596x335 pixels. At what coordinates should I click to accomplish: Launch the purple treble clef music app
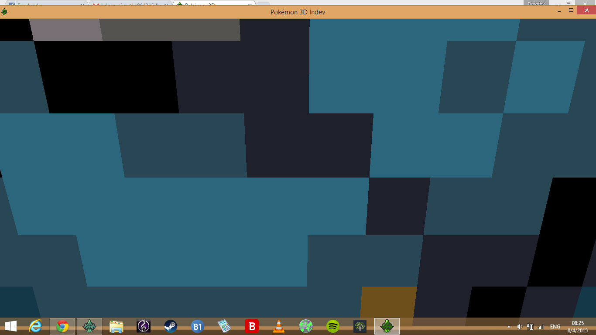click(144, 326)
